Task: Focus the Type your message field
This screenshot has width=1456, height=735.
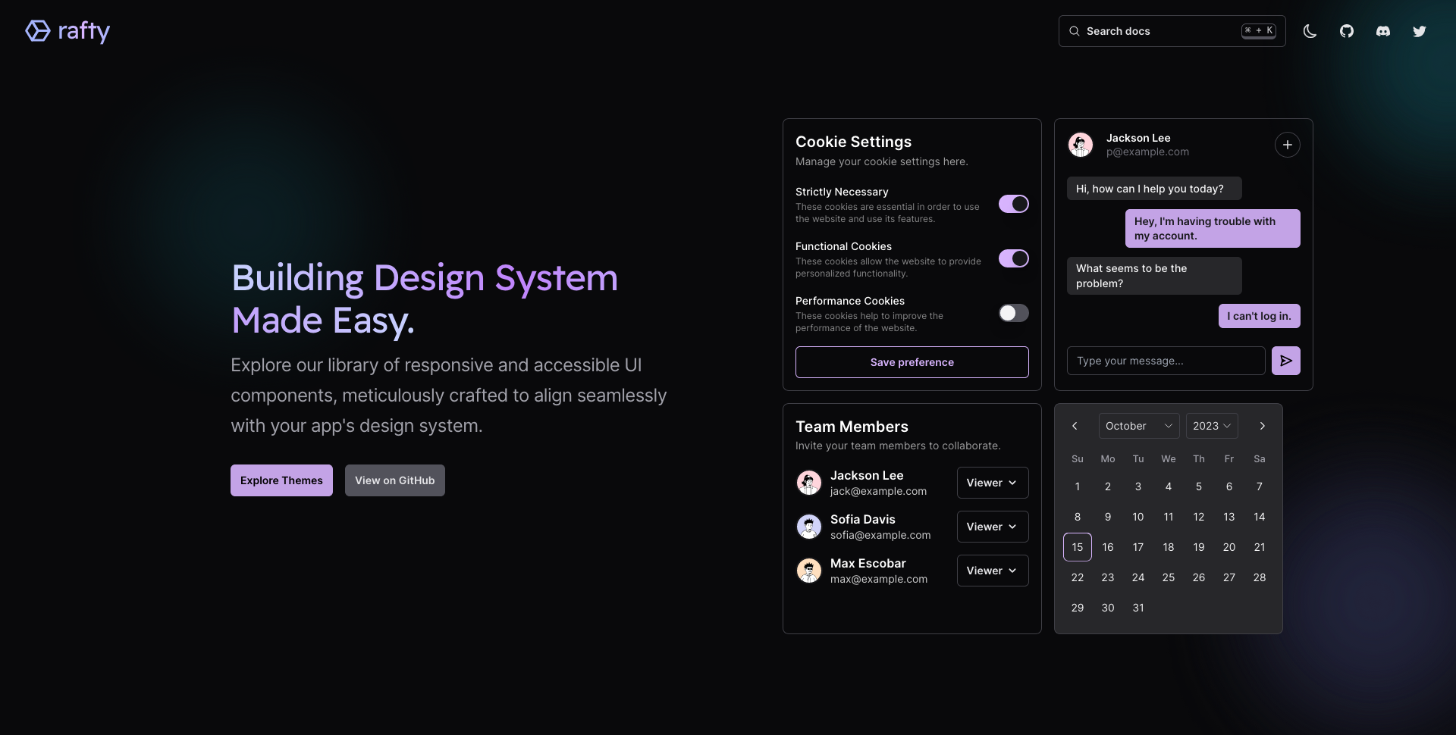Action: [1166, 361]
